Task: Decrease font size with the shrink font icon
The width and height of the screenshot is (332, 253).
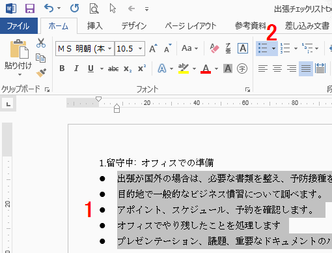Action: point(167,48)
